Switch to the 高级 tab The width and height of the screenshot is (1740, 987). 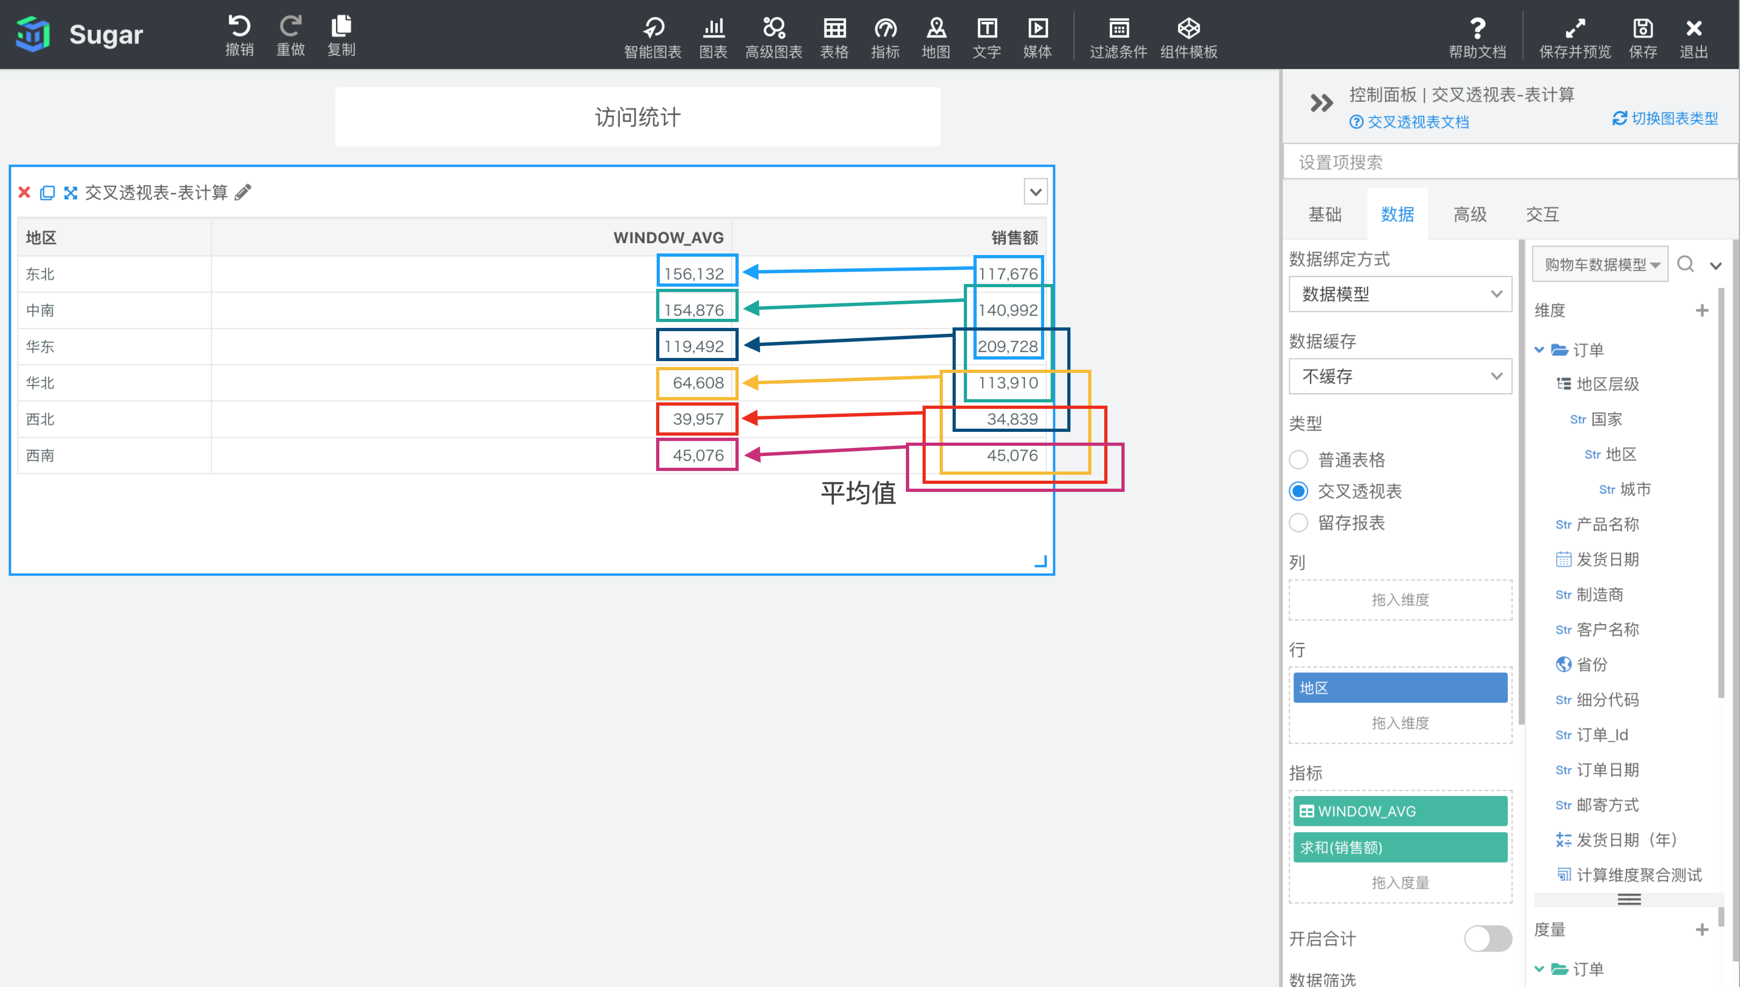pyautogui.click(x=1470, y=214)
